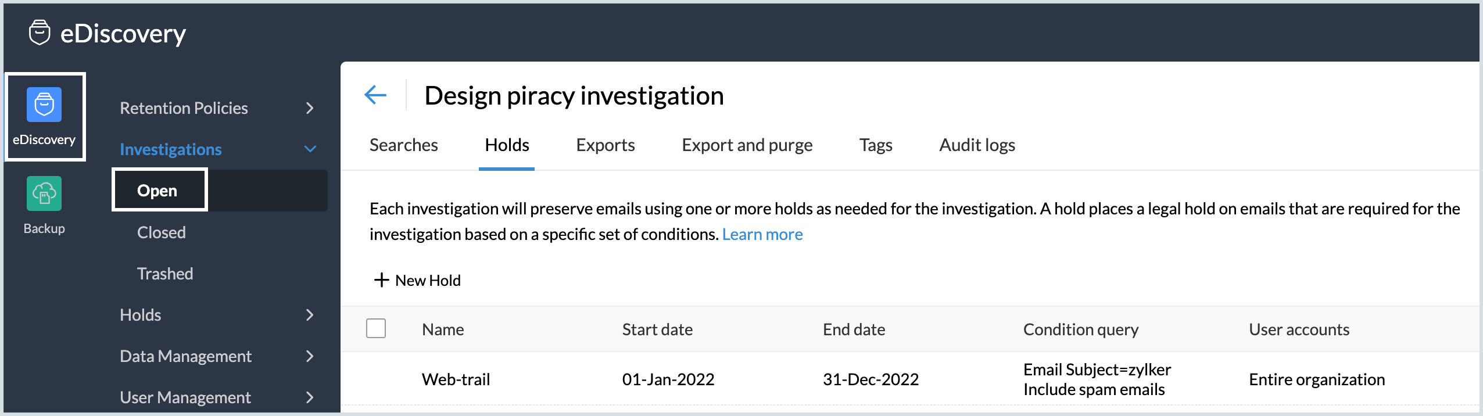1483x416 pixels.
Task: Switch to the Searches tab
Action: click(x=403, y=145)
